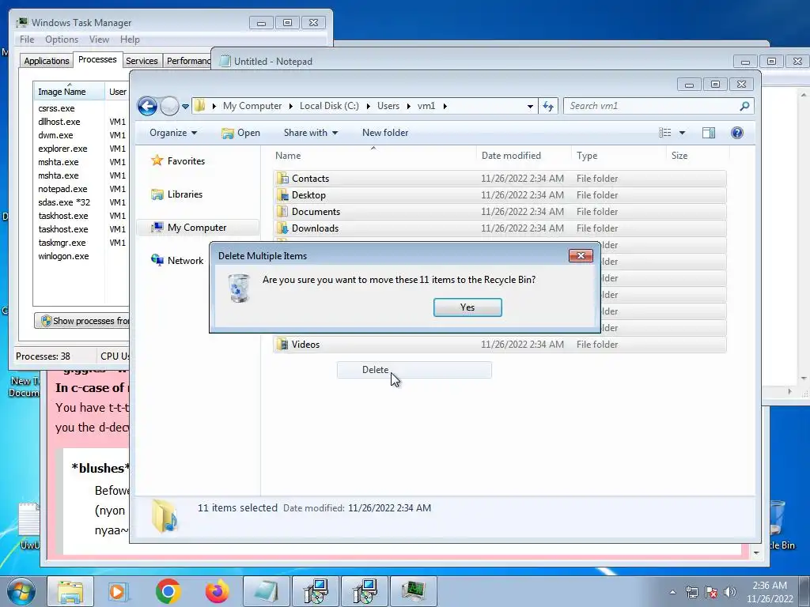Click the Open toolbar button

[240, 133]
